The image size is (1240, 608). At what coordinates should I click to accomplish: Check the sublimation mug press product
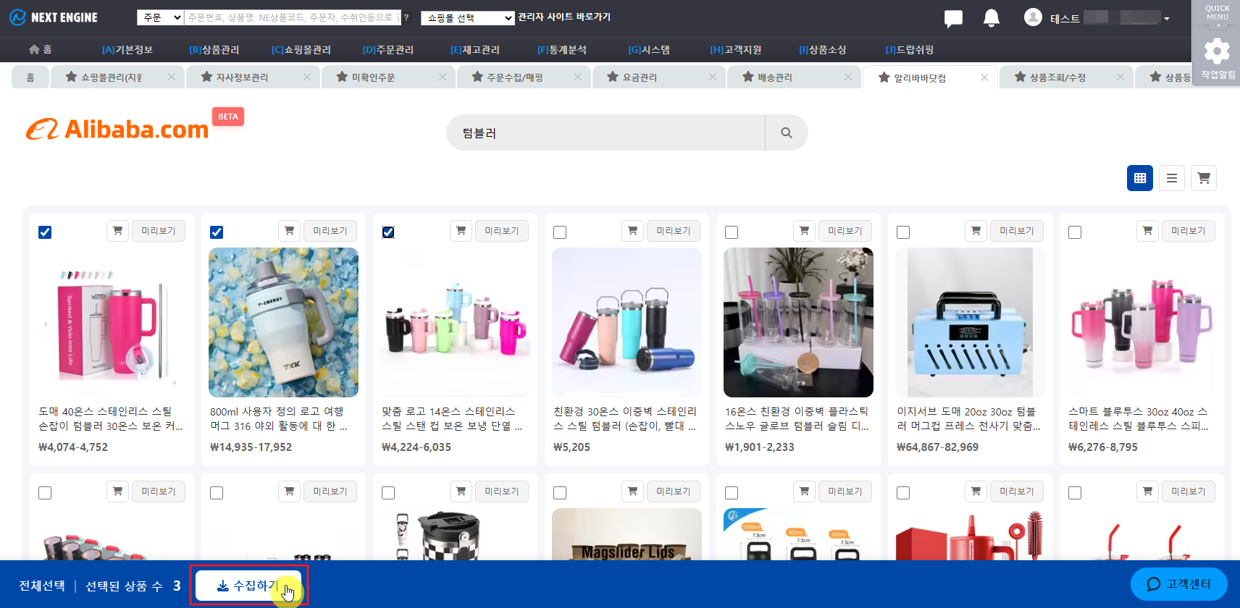[903, 232]
